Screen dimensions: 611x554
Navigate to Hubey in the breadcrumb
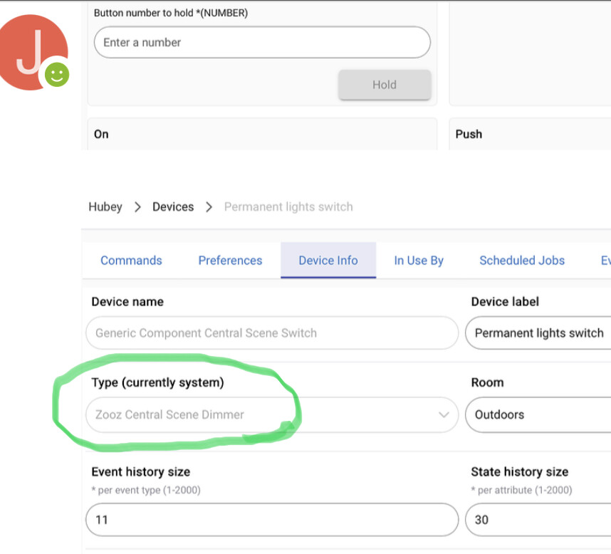pos(105,207)
